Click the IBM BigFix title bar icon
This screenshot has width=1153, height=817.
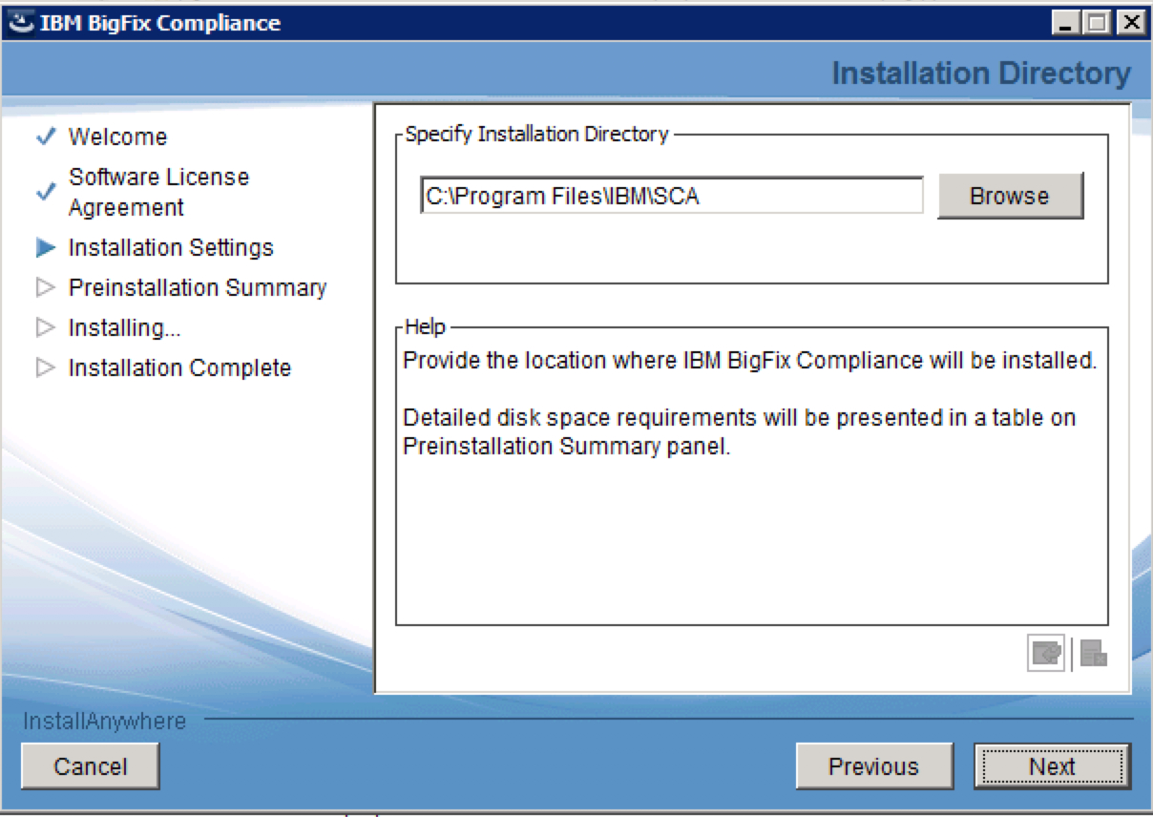tap(20, 23)
